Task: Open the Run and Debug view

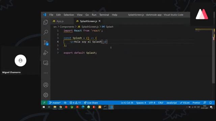Action: (x=46, y=52)
